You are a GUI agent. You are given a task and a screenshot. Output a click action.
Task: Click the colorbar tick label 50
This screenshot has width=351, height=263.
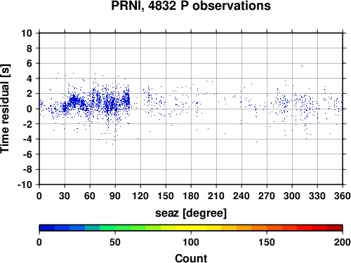tap(115, 242)
